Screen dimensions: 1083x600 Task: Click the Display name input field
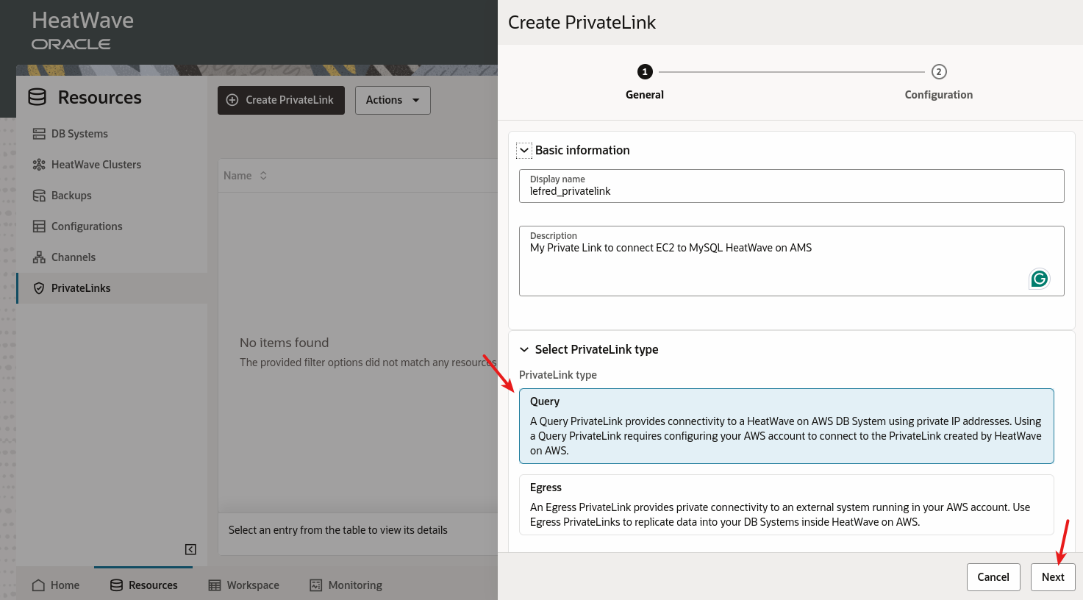[791, 191]
